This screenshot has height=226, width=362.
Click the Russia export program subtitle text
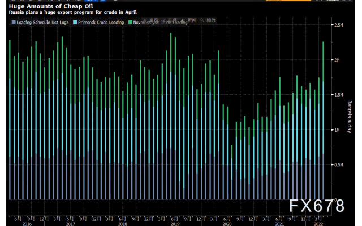[73, 12]
